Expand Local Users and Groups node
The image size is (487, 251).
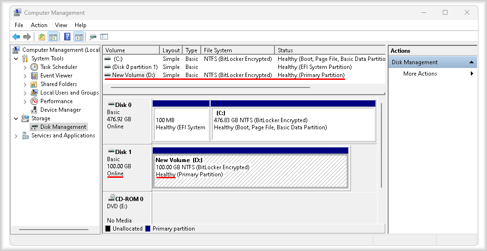[x=25, y=93]
